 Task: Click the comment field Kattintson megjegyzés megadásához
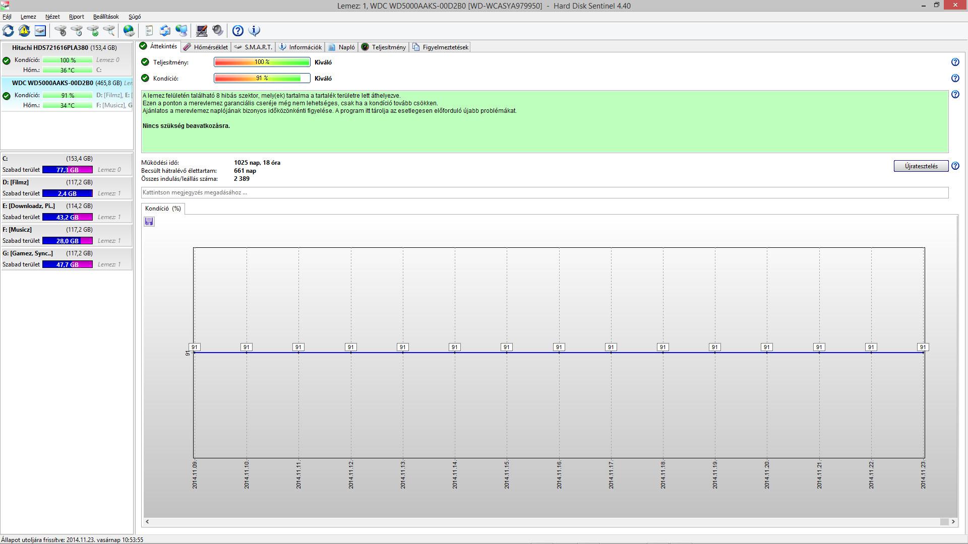tap(544, 192)
